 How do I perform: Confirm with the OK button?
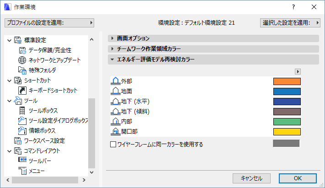pyautogui.click(x=298, y=178)
